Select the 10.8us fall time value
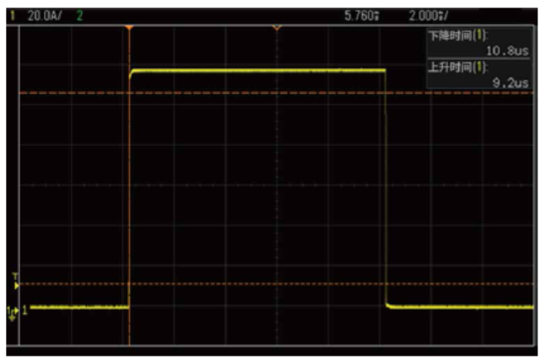This screenshot has height=363, width=545. [507, 51]
